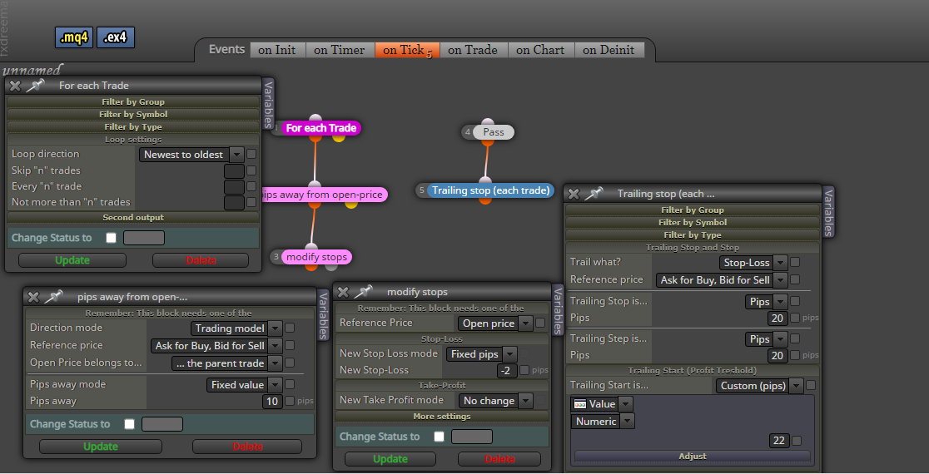Download the .ex4 compiled file
This screenshot has height=474, width=929.
click(x=115, y=38)
